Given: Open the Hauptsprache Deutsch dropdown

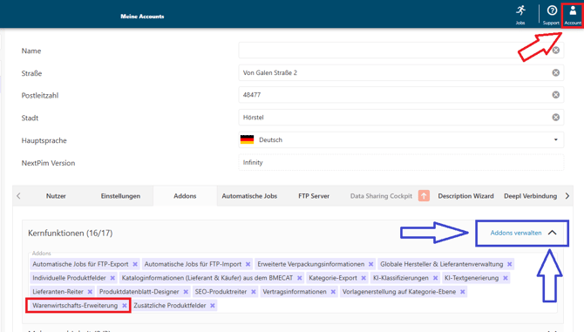Looking at the screenshot, I should [x=401, y=140].
